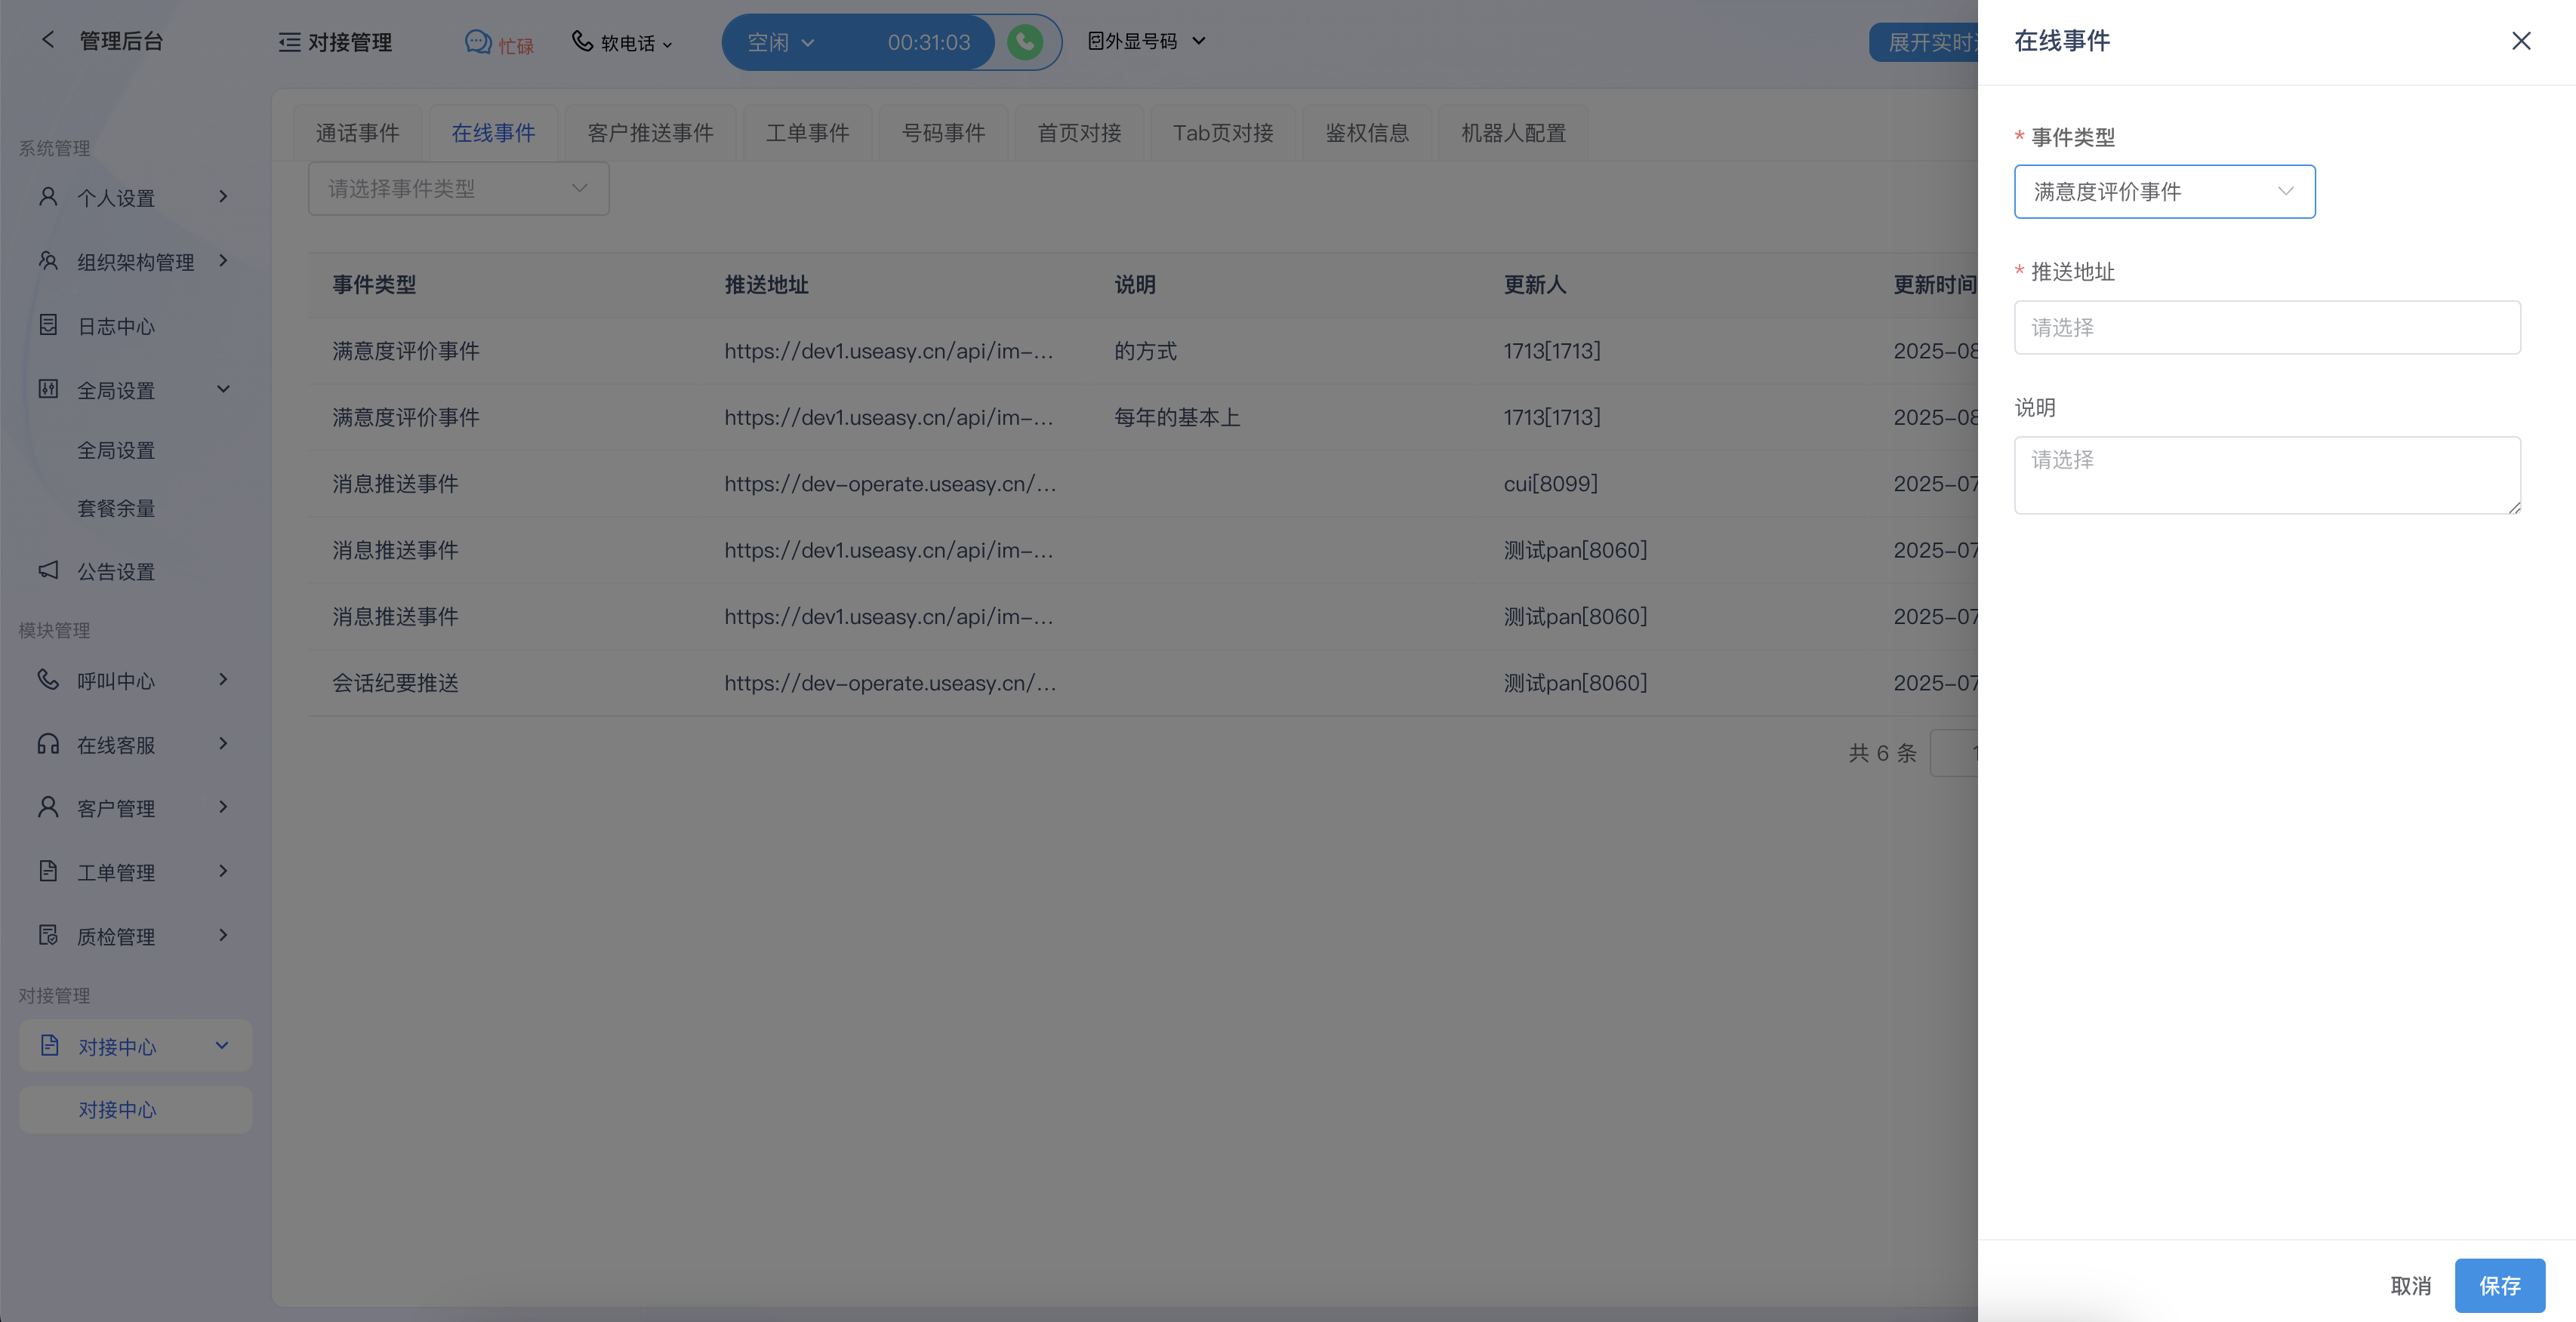2576x1322 pixels.
Task: Open the 请选择事件类型 filter dropdown
Action: click(x=458, y=188)
